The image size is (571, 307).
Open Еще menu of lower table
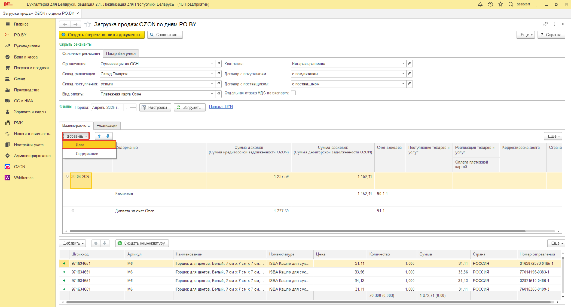[556, 243]
